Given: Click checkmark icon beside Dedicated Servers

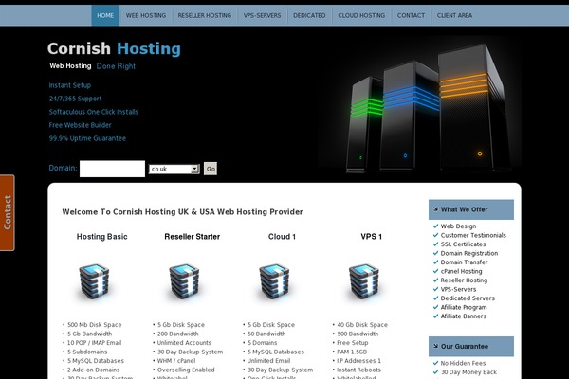Looking at the screenshot, I should coord(435,298).
